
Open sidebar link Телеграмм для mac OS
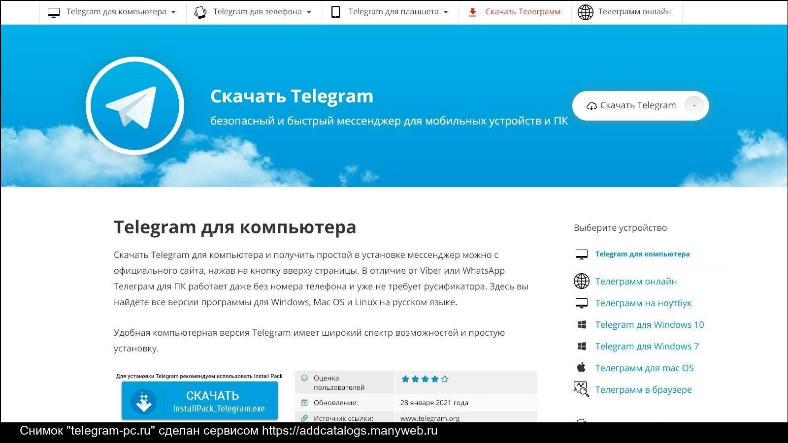(x=644, y=368)
